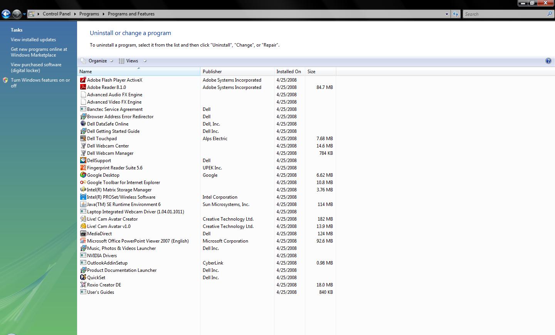Click the Microsoft Corporation publisher cell
Viewport: 555px width, 335px height.
click(x=225, y=241)
